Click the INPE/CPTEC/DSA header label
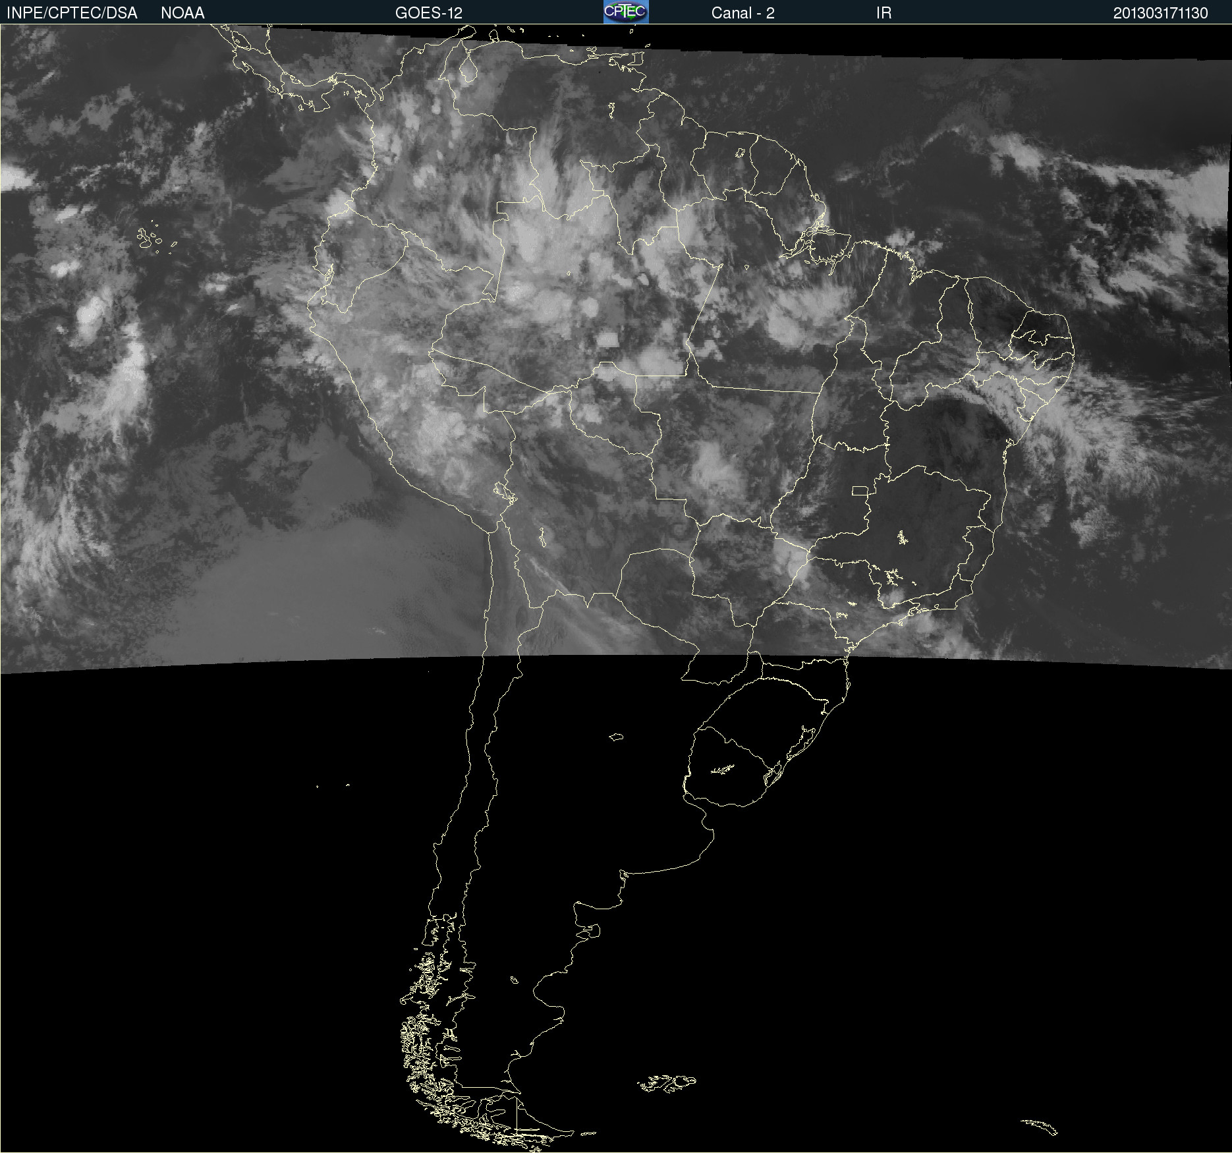 coord(72,13)
